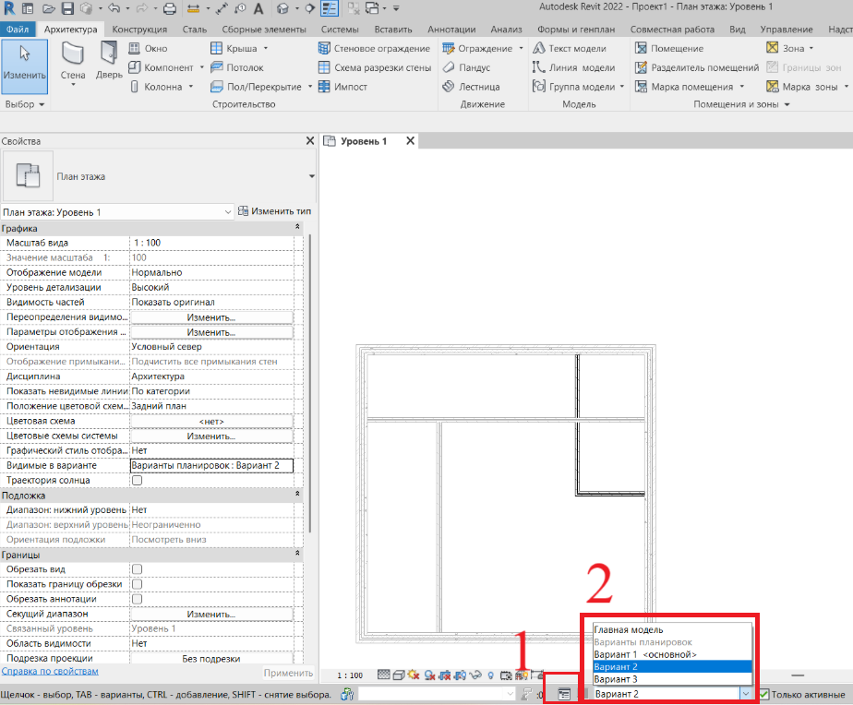Click the worksets icon in the status bar
The height and width of the screenshot is (705, 853).
point(347,694)
